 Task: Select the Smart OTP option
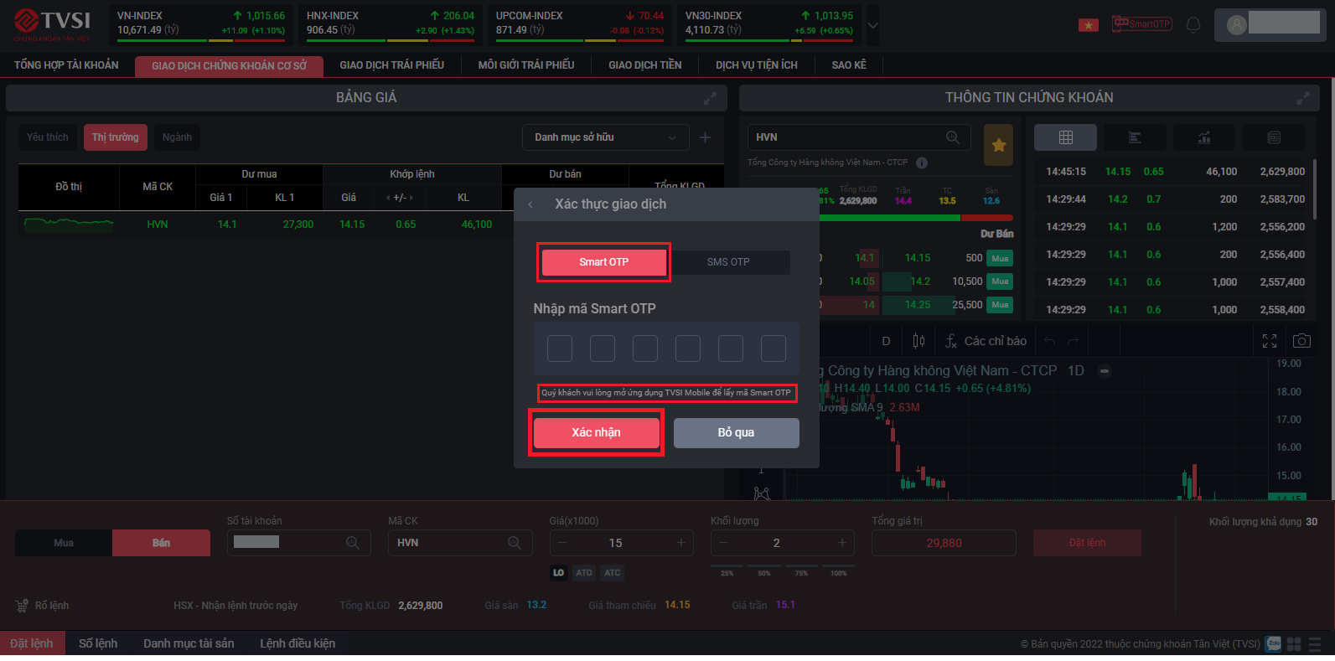[x=603, y=262]
